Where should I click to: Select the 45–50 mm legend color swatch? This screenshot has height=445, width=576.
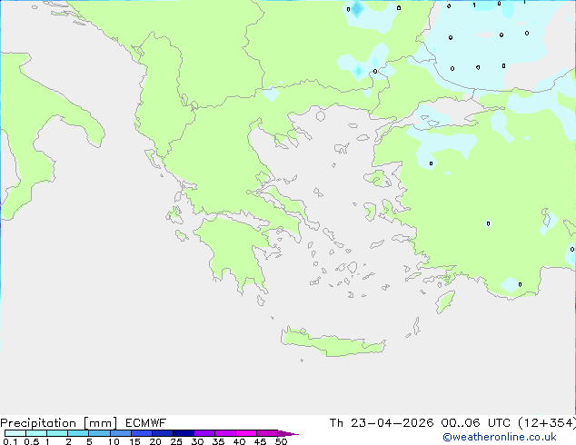tap(267, 433)
